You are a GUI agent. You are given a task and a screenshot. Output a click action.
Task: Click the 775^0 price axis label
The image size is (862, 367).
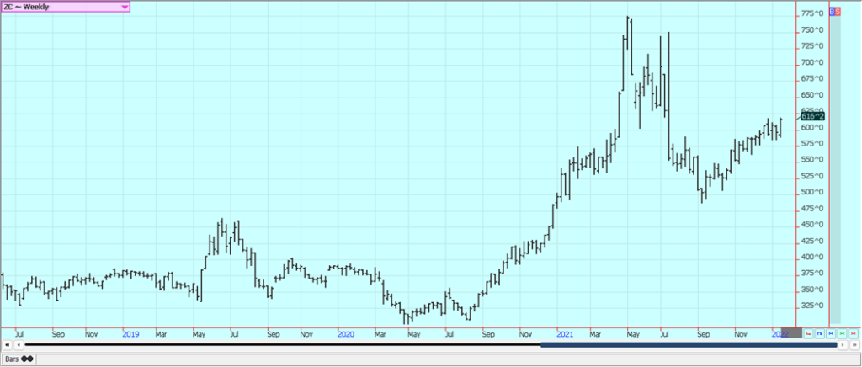[x=811, y=13]
